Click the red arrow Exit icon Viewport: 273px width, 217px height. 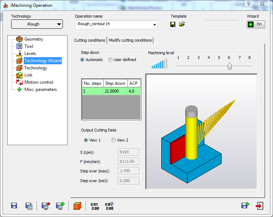pos(259,206)
